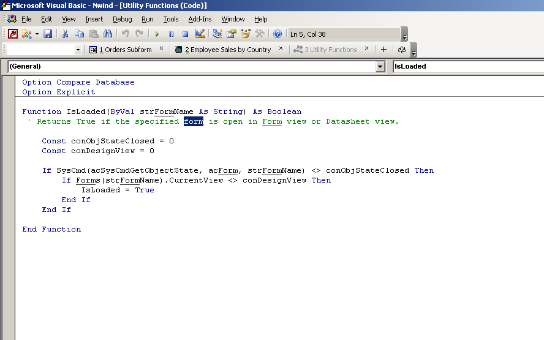Click the Reset stop square icon
544x340 pixels.
tap(185, 34)
